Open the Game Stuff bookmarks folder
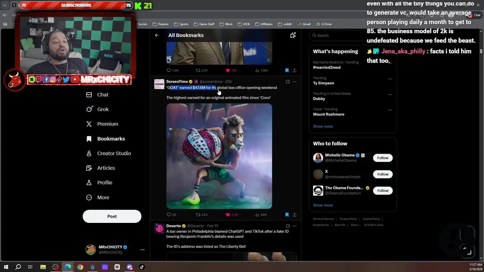This screenshot has height=272, width=484. [204, 24]
